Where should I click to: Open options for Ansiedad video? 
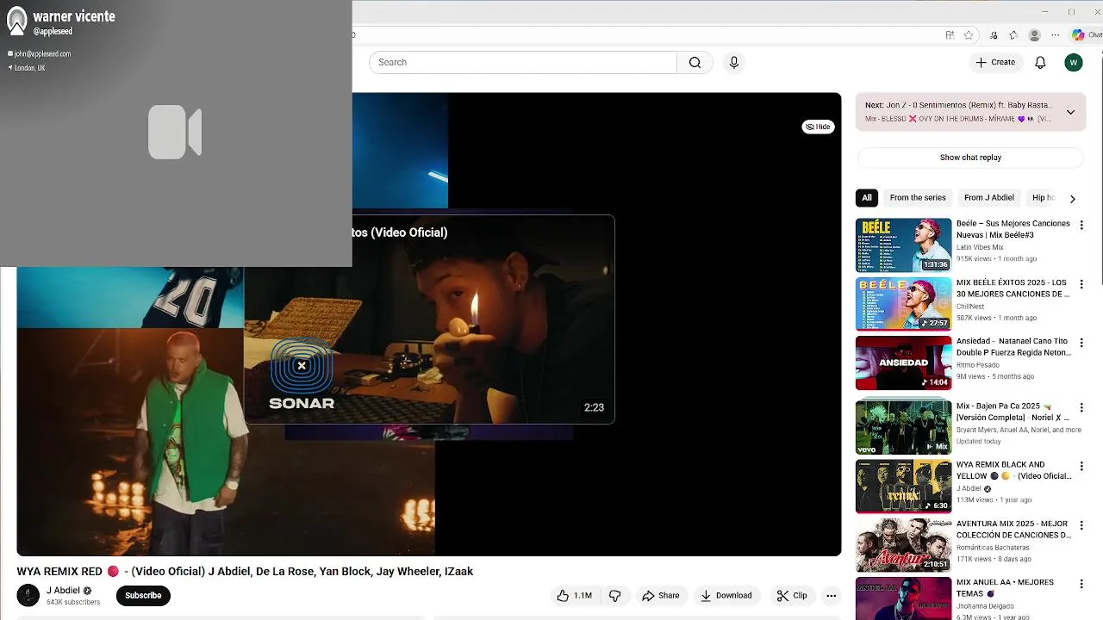[1081, 343]
